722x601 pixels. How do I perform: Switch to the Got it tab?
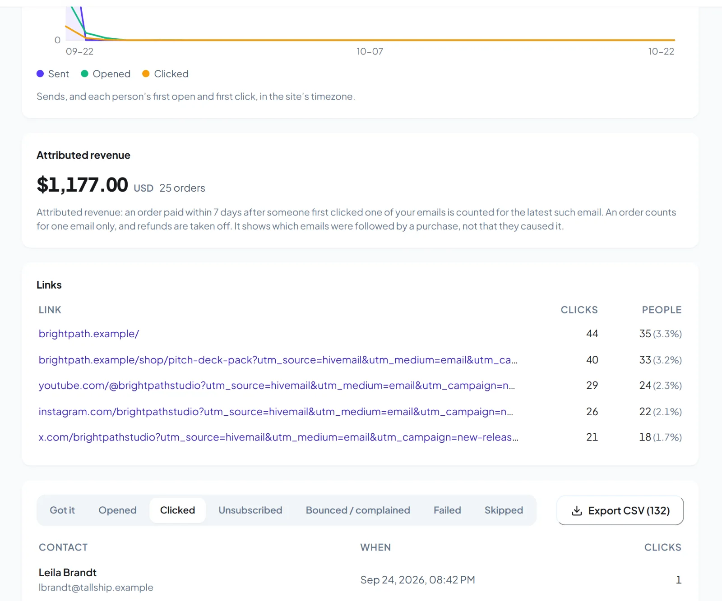coord(62,510)
